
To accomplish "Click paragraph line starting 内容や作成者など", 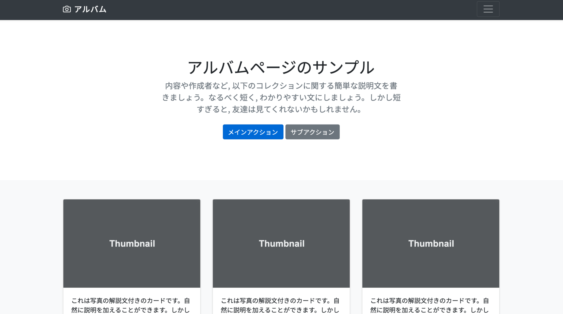I will (281, 86).
